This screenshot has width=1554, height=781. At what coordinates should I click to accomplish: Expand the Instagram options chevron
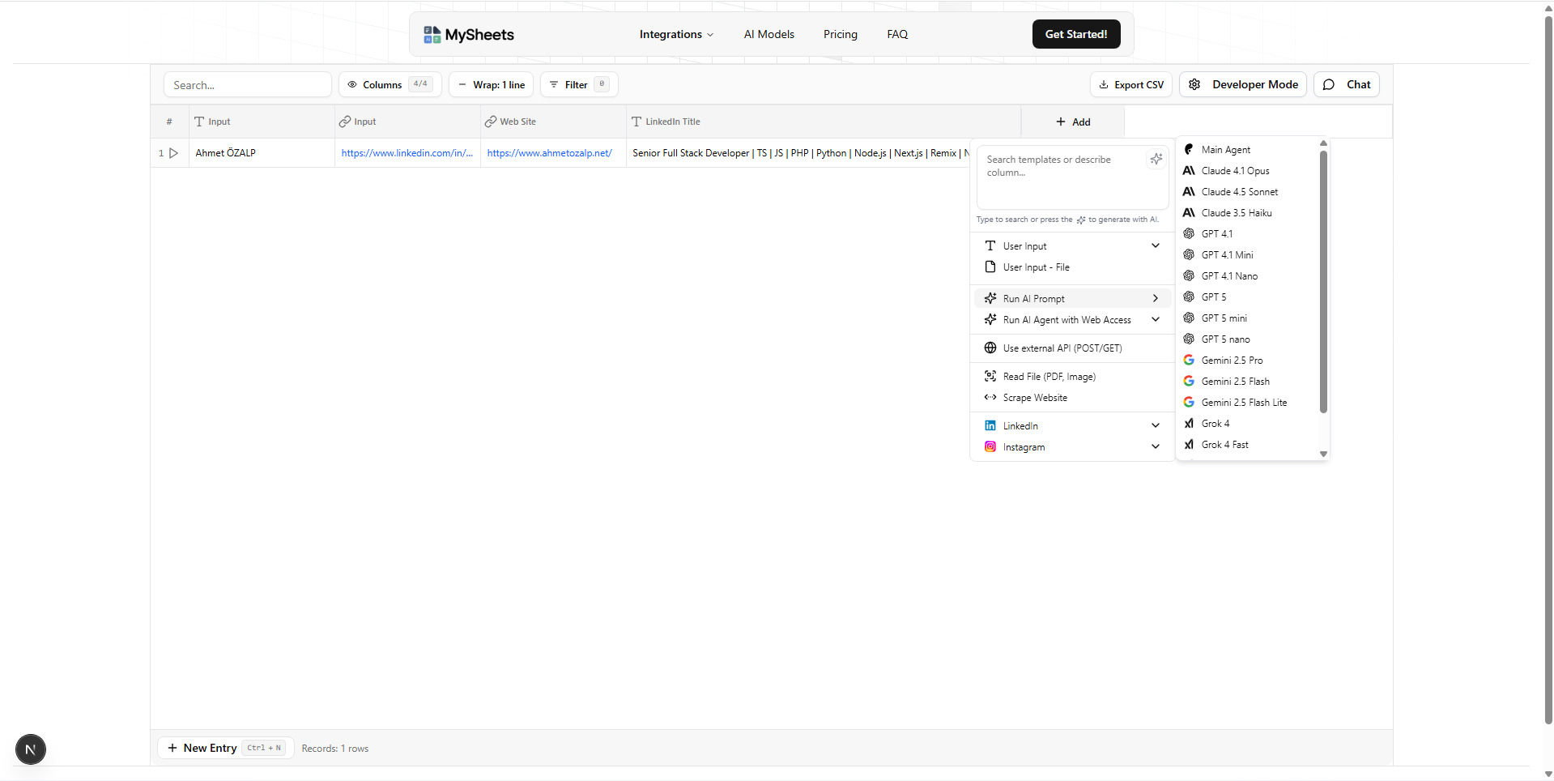1155,447
